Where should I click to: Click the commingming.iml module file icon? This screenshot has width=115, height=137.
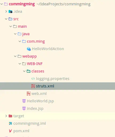point(10,123)
